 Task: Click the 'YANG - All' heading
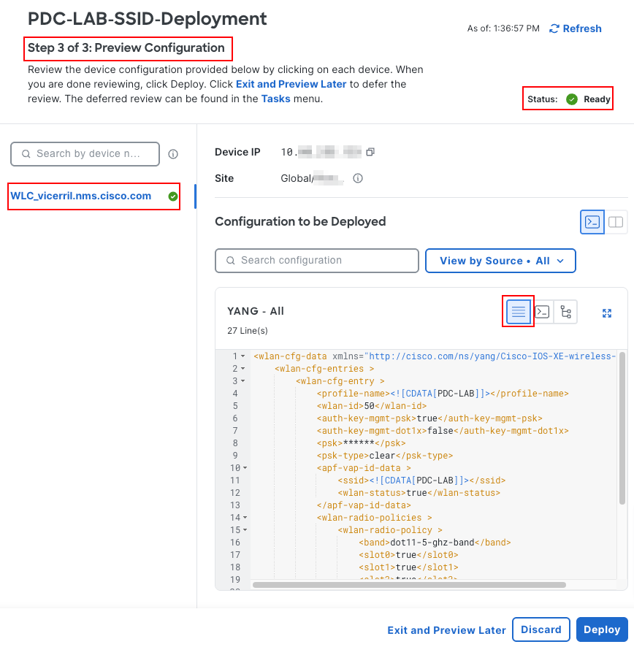point(256,311)
